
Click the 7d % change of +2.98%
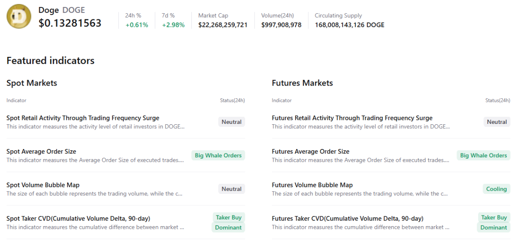[x=173, y=25]
